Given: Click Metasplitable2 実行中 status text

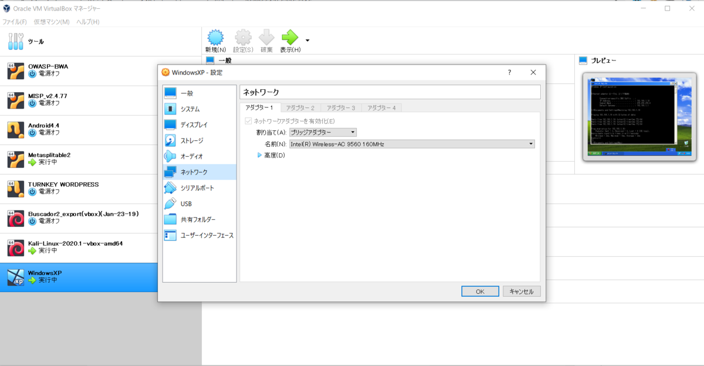Looking at the screenshot, I should (48, 162).
